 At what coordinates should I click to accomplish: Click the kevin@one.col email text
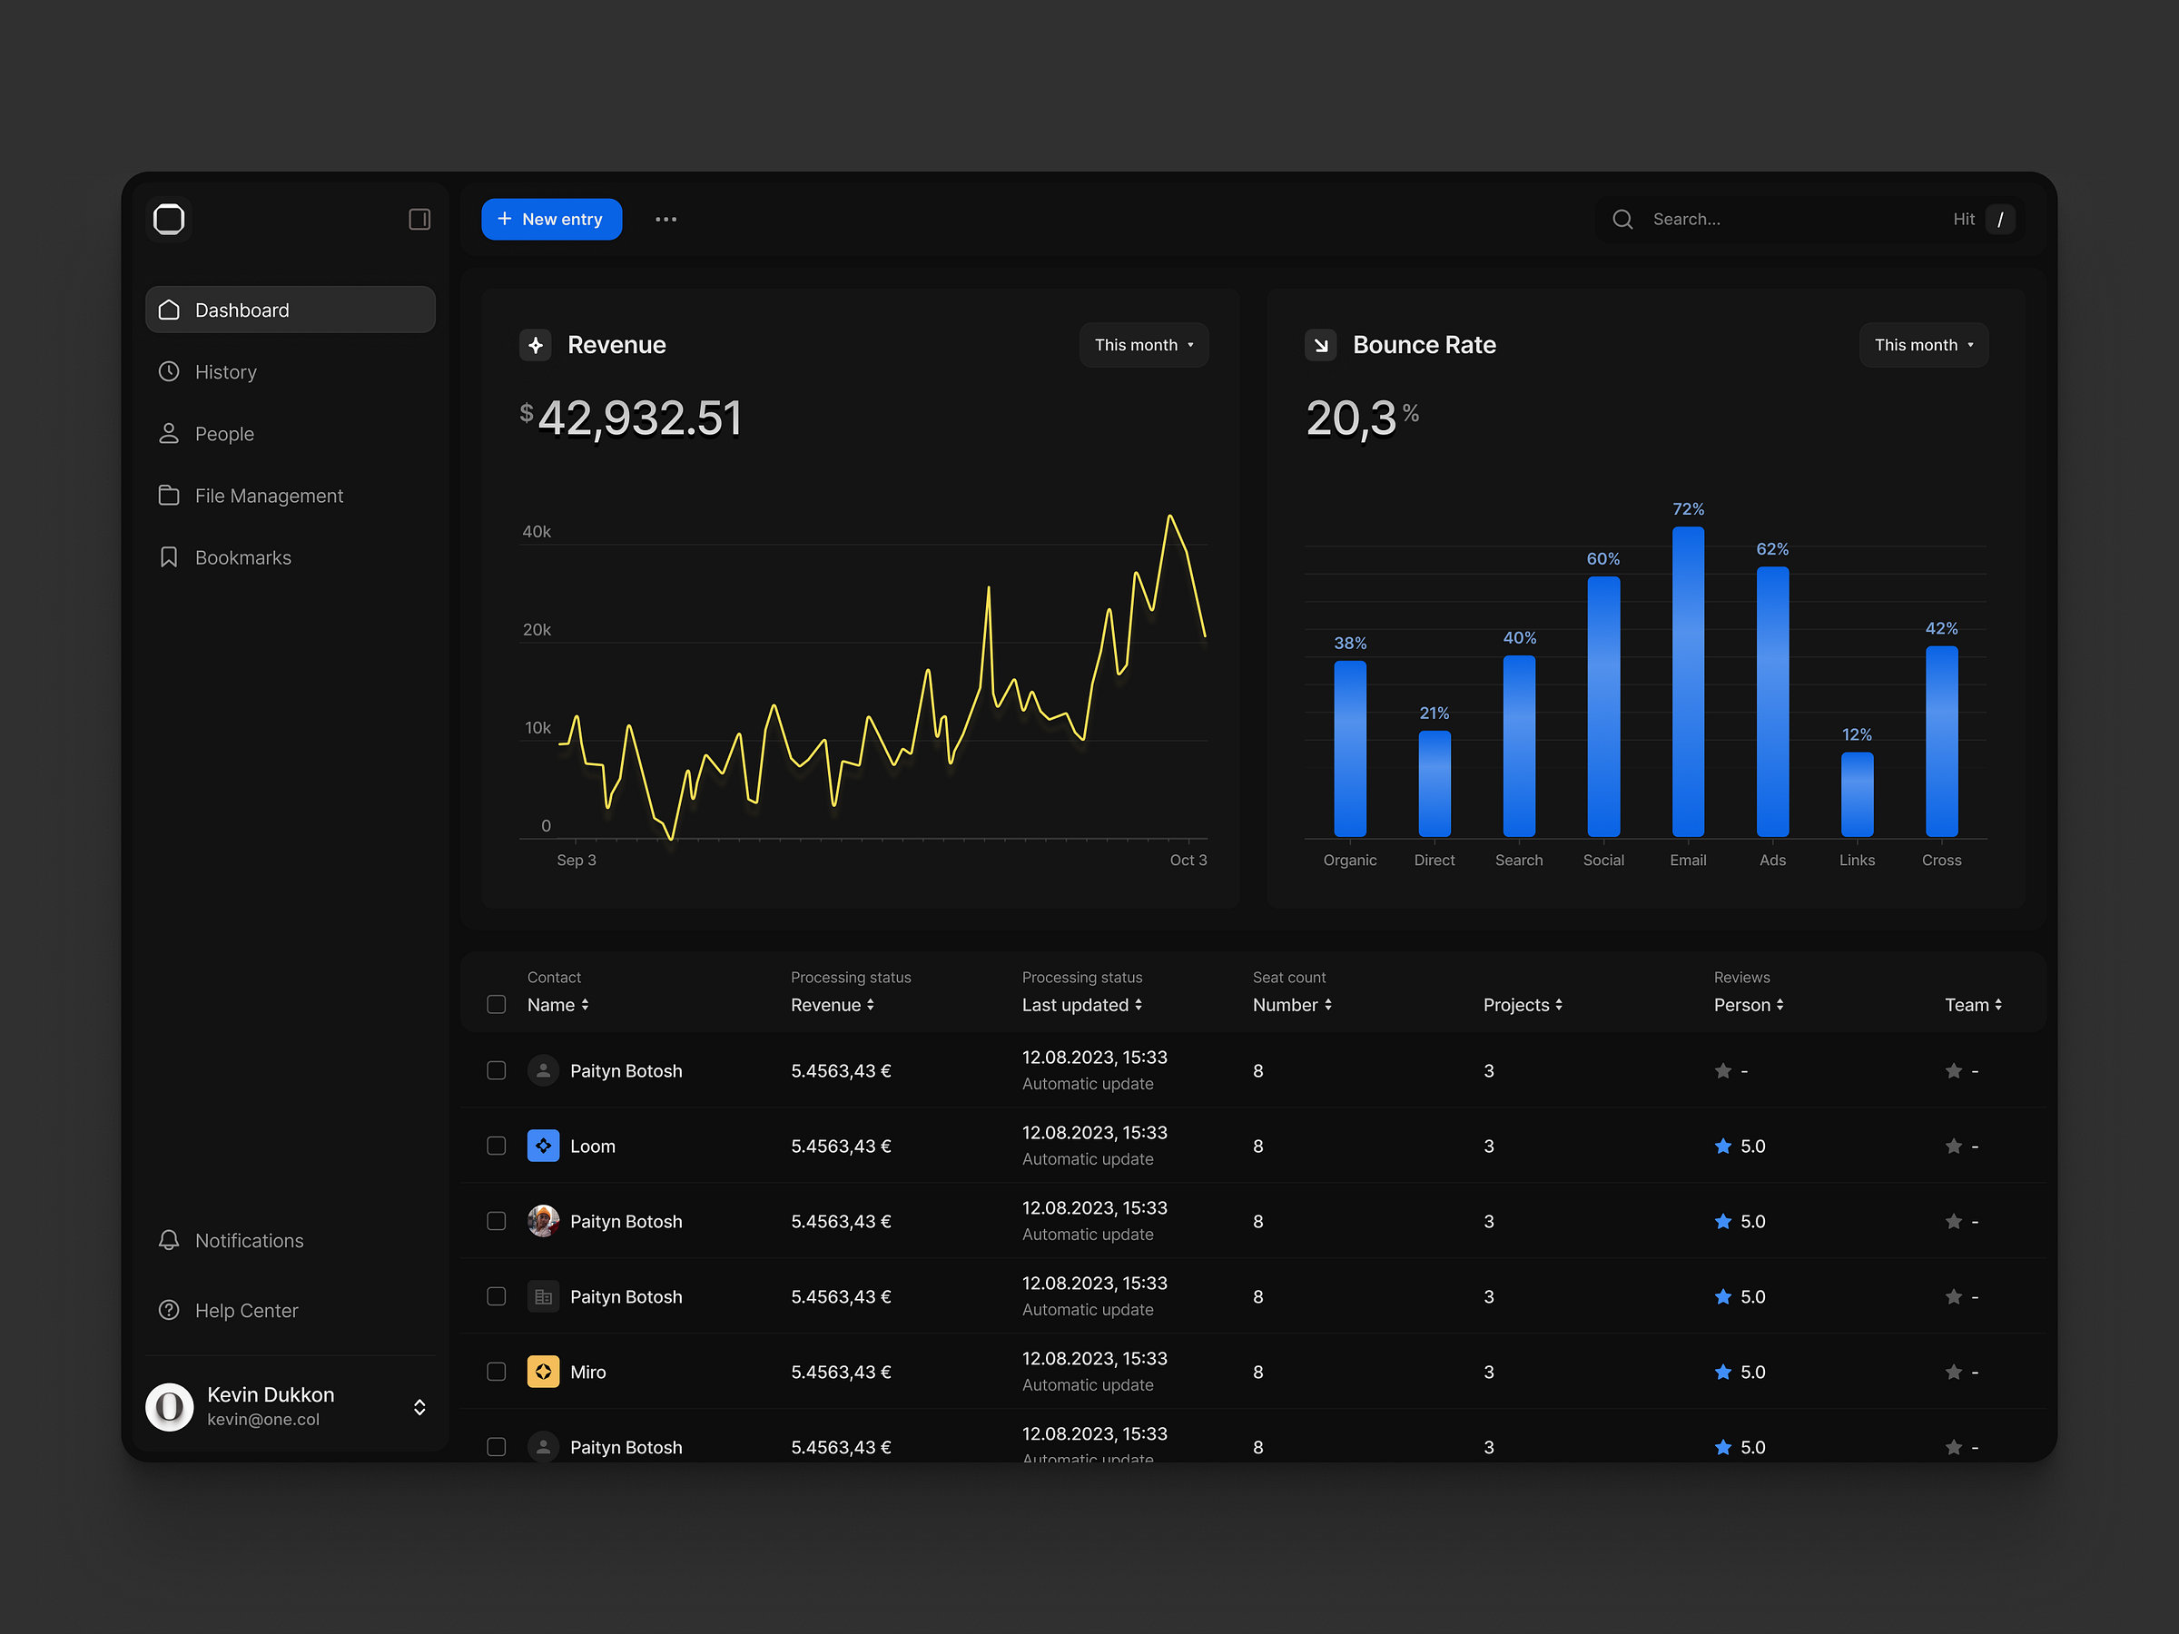point(263,1419)
